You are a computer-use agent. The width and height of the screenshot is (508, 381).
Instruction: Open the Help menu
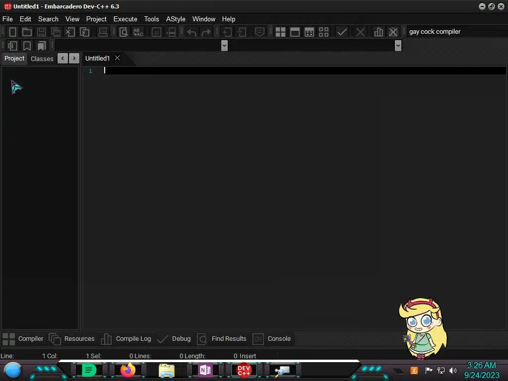point(228,19)
